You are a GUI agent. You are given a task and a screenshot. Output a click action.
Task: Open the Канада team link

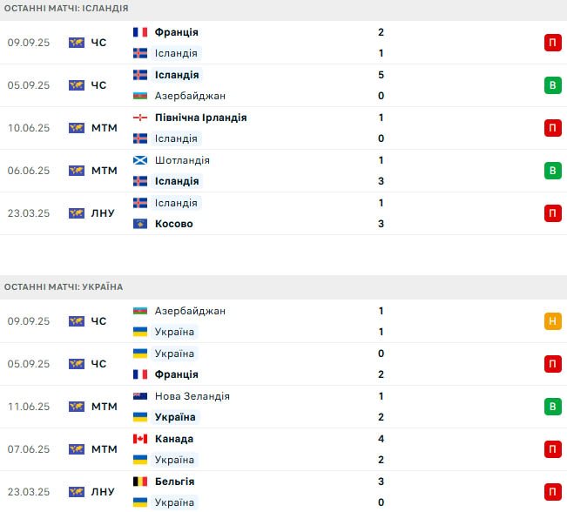174,439
